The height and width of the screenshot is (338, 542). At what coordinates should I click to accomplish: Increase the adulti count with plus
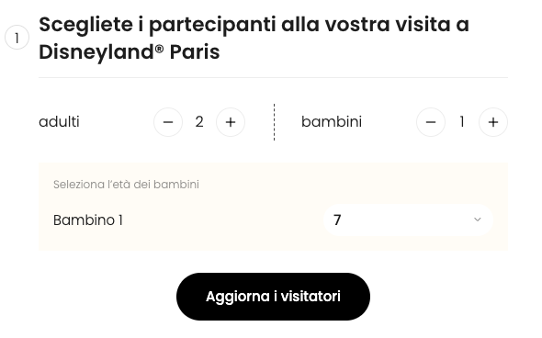click(231, 122)
